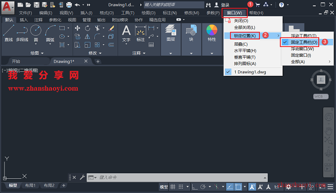Expand the Draw (绘图) panel
Screen dimensions: 336x193
[x=37, y=53]
